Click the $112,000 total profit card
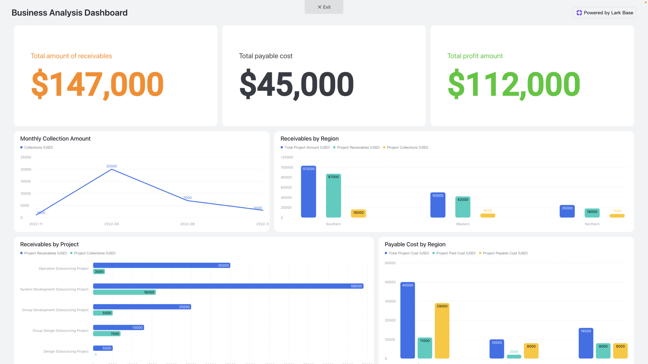 (x=532, y=76)
